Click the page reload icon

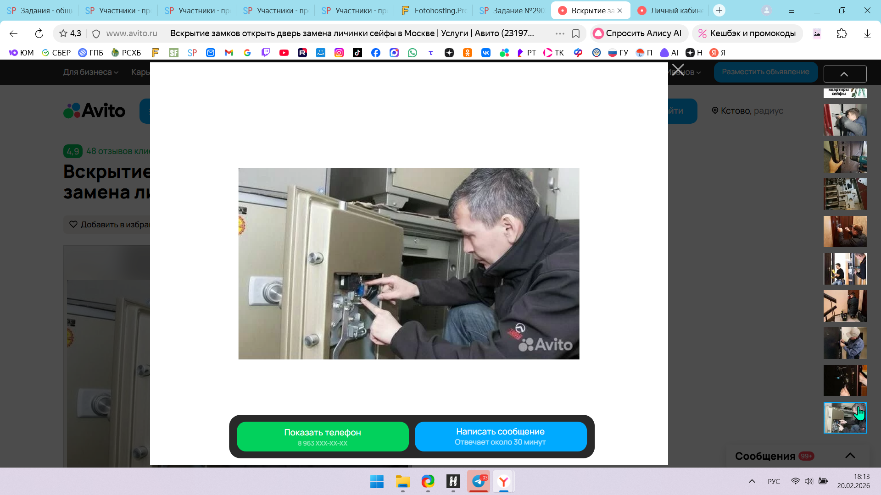[39, 33]
